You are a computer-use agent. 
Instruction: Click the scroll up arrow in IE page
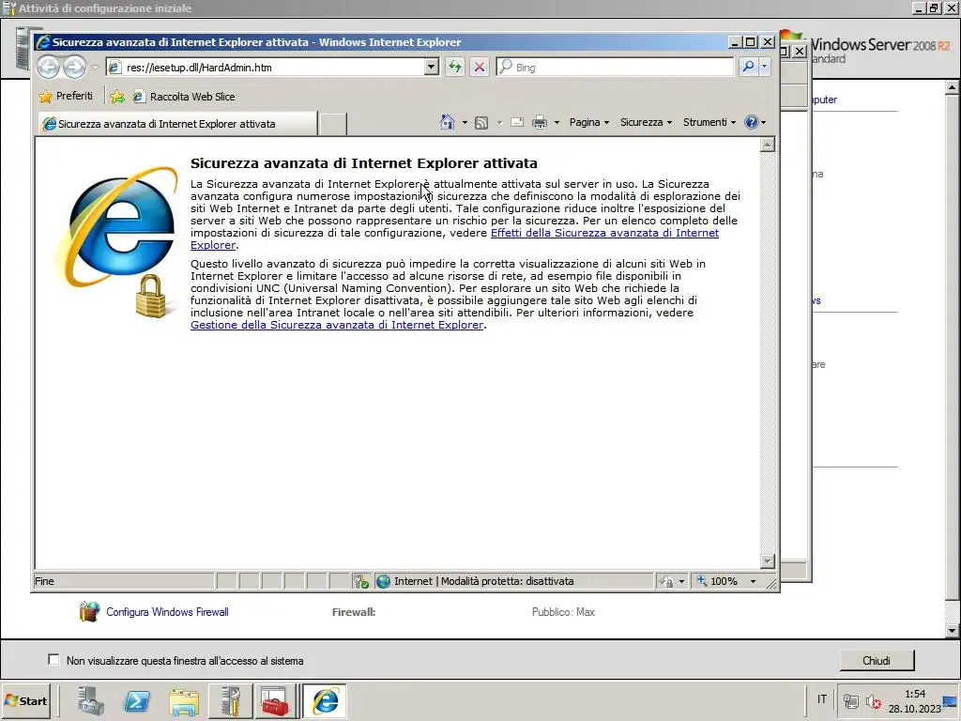(x=768, y=145)
